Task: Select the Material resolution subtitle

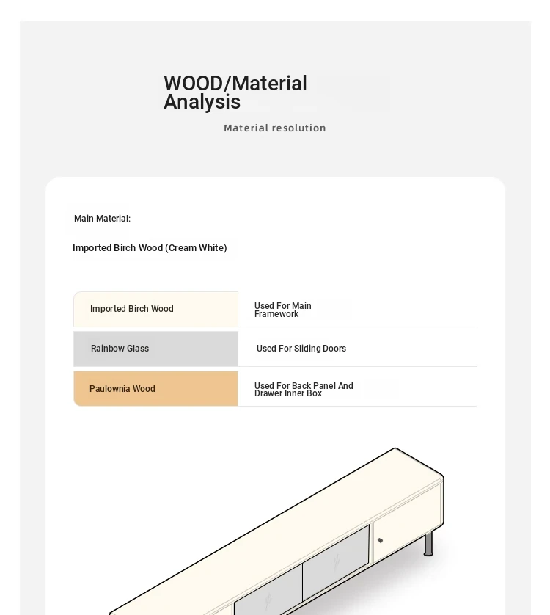Action: coord(275,128)
